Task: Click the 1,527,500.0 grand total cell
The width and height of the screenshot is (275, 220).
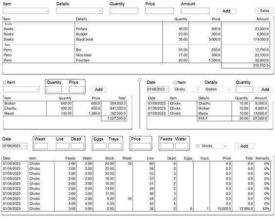Action: pyautogui.click(x=114, y=118)
